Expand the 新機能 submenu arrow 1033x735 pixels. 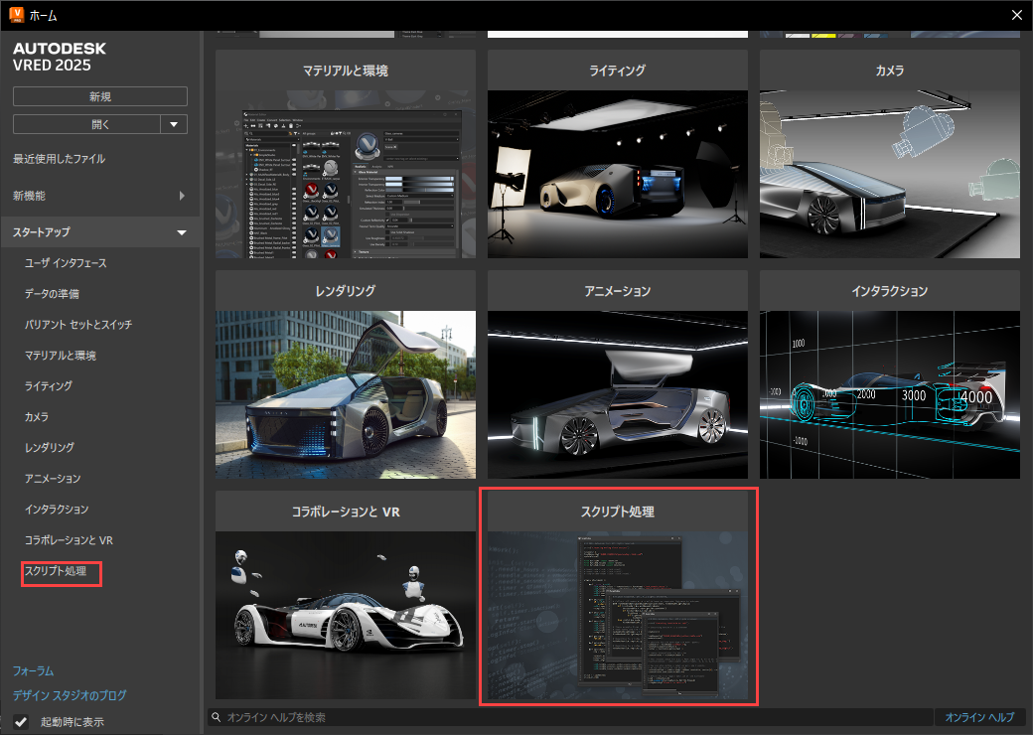(182, 196)
